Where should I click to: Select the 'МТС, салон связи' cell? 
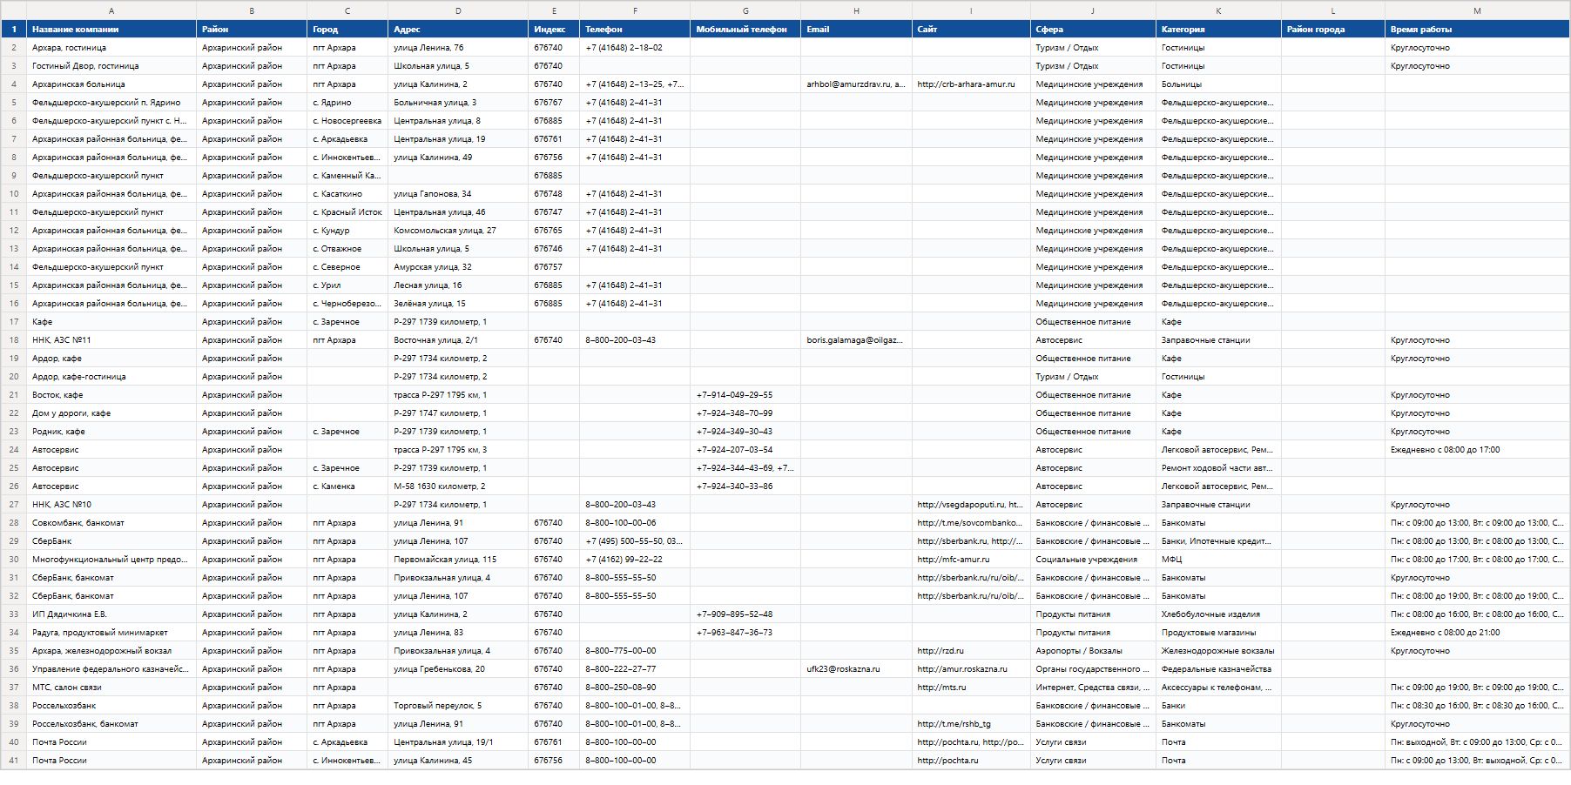111,688
